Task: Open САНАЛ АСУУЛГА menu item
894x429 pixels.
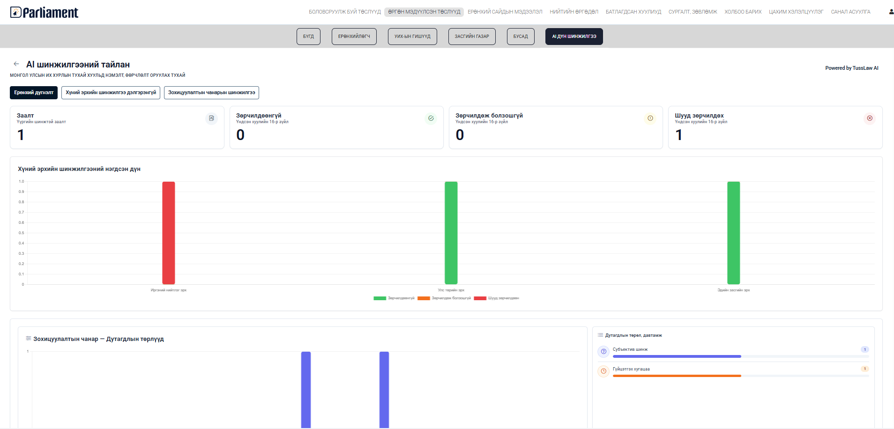Action: coord(851,12)
